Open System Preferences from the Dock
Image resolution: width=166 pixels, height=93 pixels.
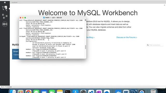coord(83,91)
